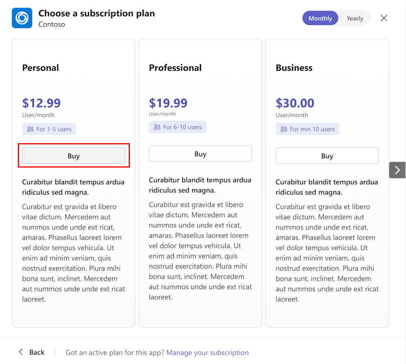Buy the Business plan
Image resolution: width=406 pixels, height=364 pixels.
click(327, 156)
